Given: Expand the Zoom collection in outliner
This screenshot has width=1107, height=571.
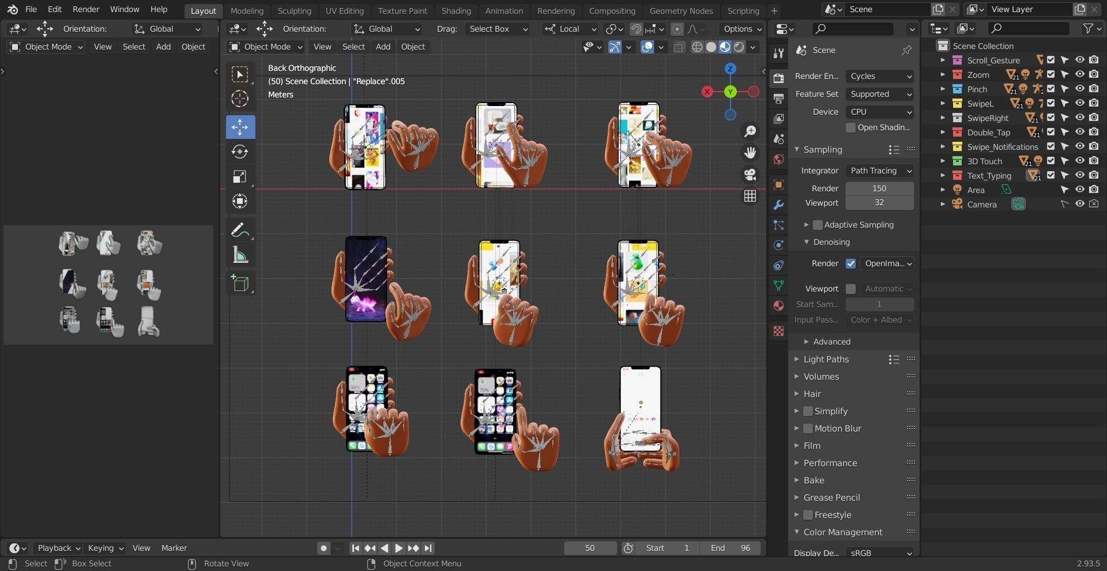Looking at the screenshot, I should point(943,75).
